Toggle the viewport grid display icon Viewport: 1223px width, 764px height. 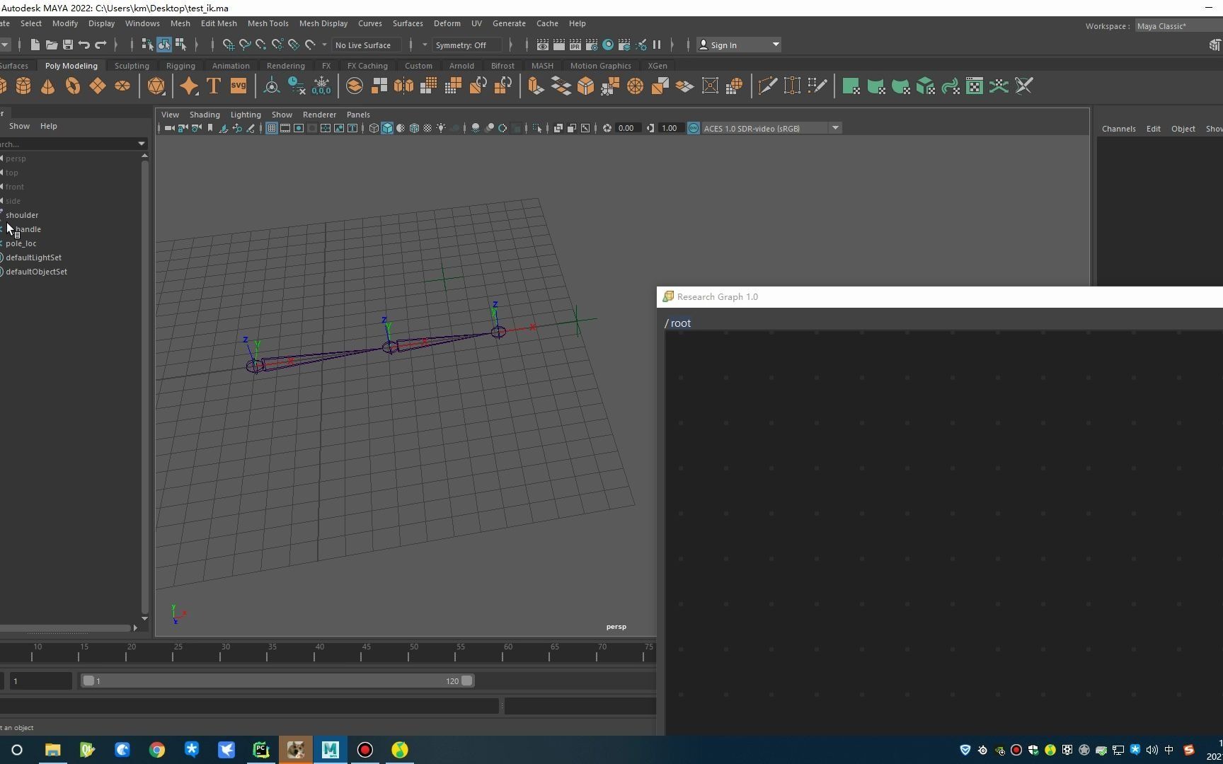[271, 128]
